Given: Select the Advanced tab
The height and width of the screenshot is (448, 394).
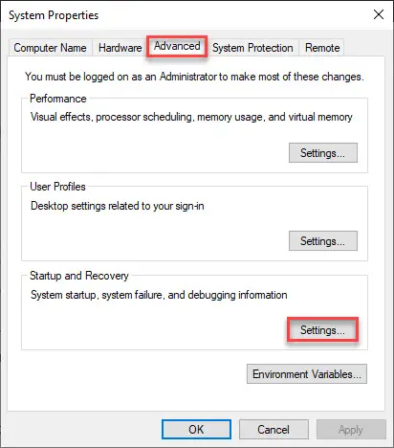Looking at the screenshot, I should 177,46.
